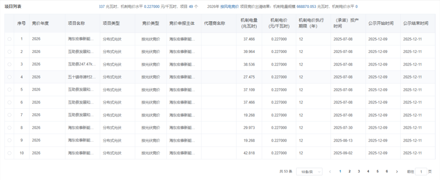Switch to page 5 in pagination
This screenshot has width=440, height=180.
point(377,171)
